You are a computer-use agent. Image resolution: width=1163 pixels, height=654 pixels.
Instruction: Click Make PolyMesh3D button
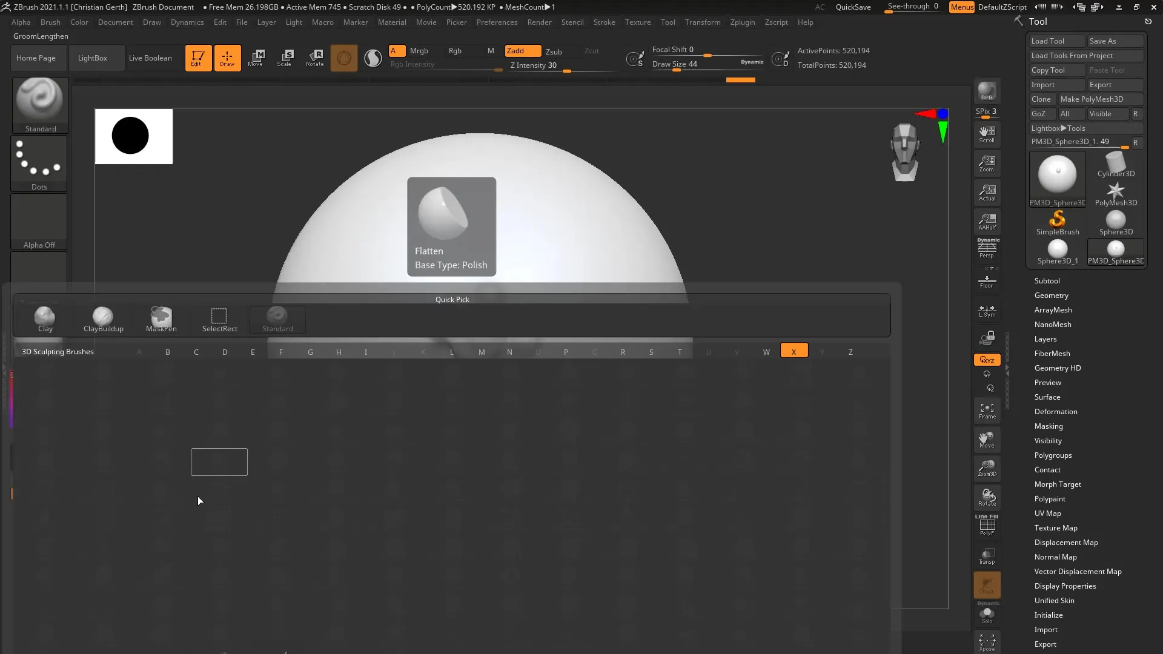pyautogui.click(x=1101, y=99)
